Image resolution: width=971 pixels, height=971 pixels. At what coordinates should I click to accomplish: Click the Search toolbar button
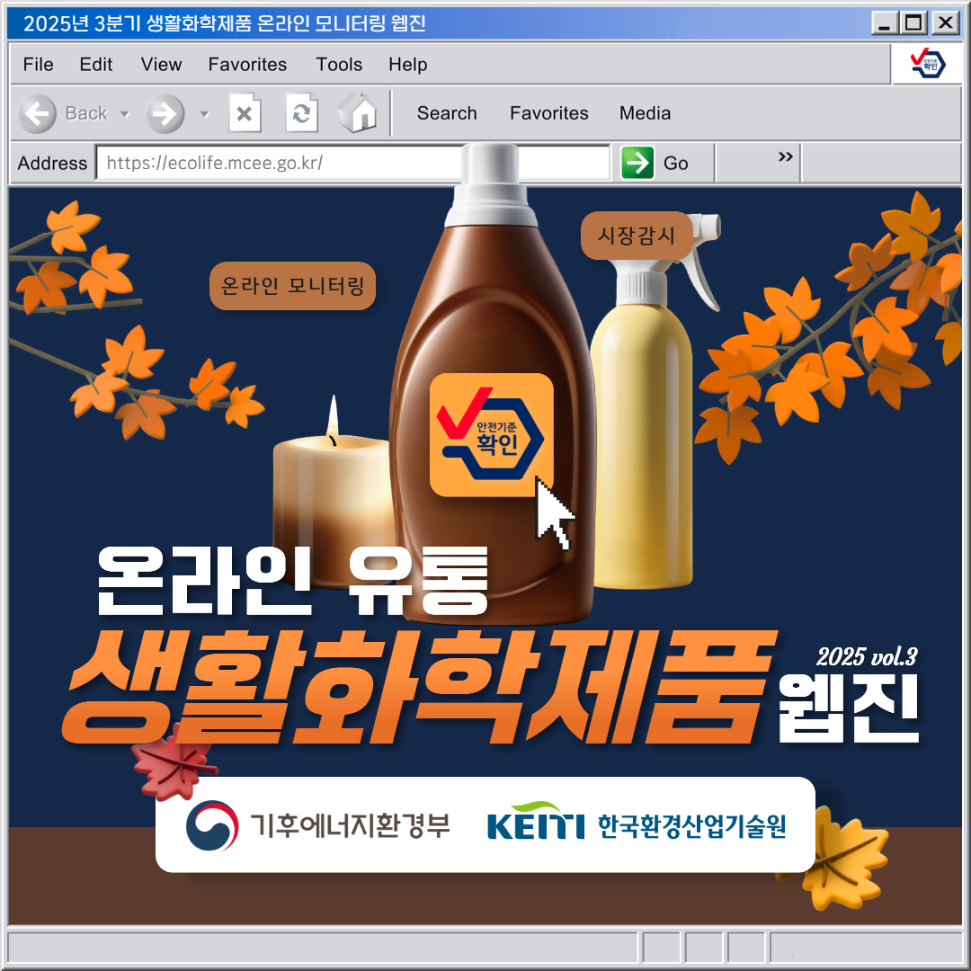point(447,113)
